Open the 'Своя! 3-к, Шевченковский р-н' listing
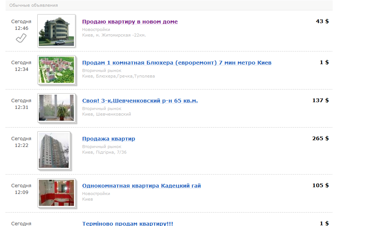 [x=140, y=101]
